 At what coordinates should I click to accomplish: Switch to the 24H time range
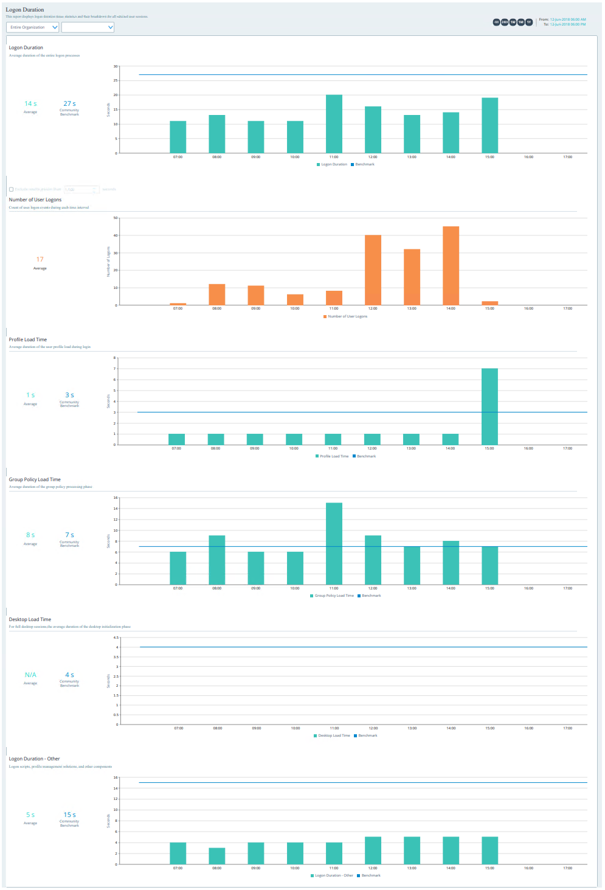pyautogui.click(x=505, y=22)
